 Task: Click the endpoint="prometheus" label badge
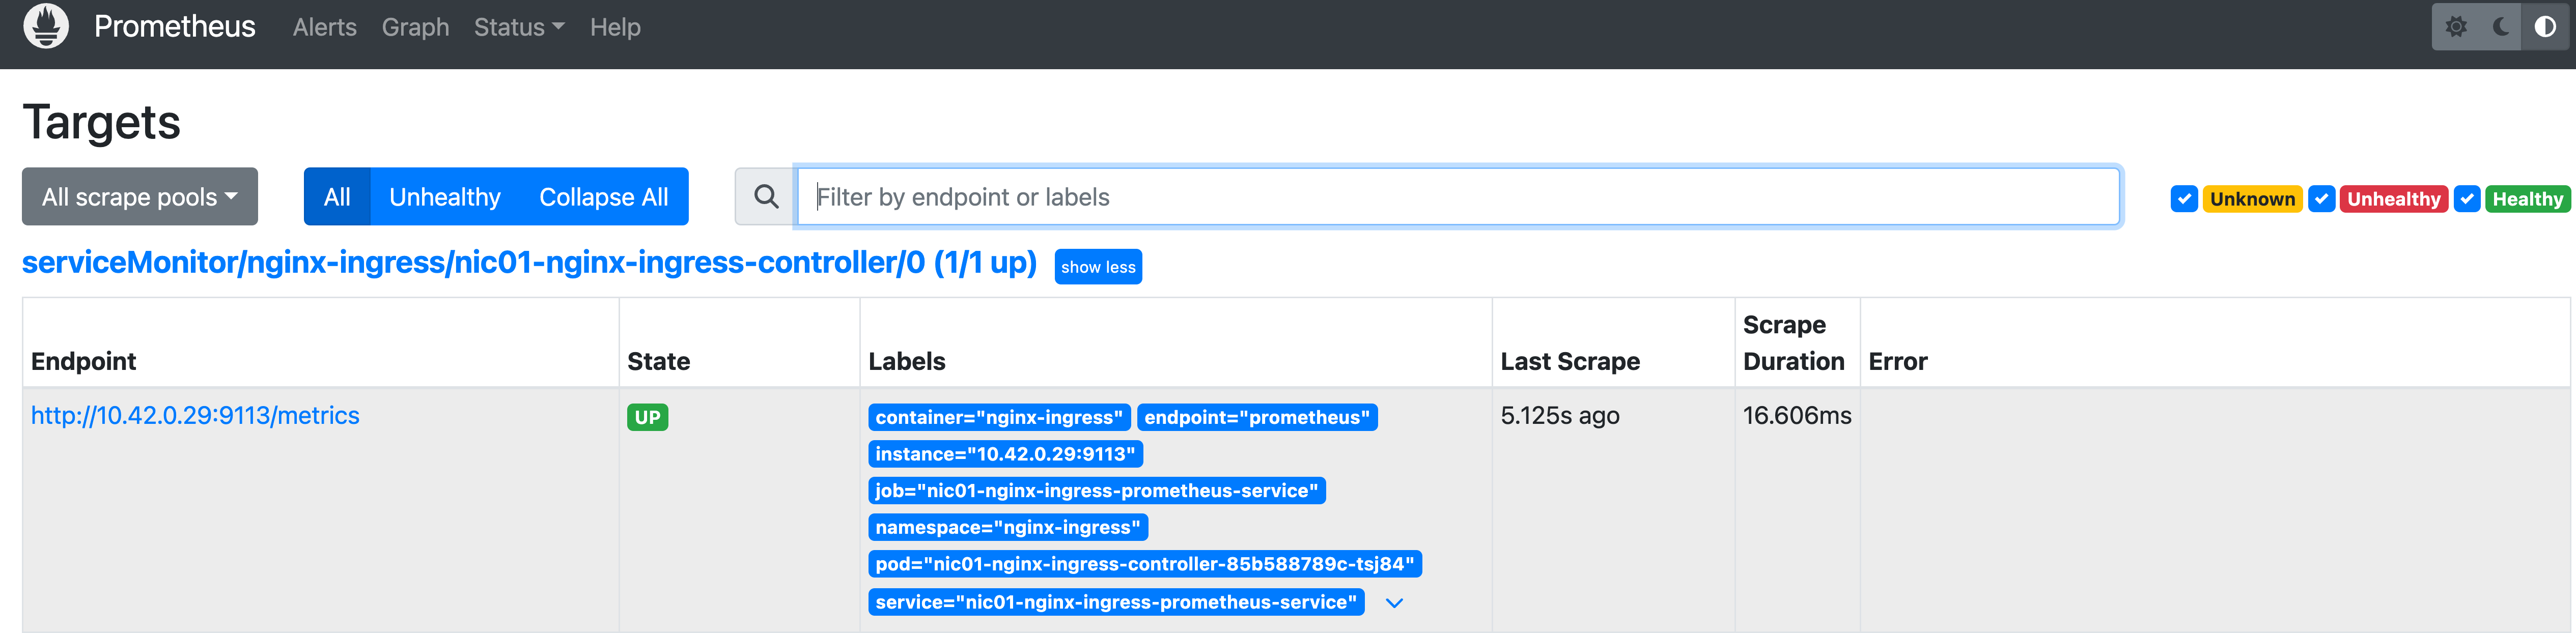[1257, 417]
